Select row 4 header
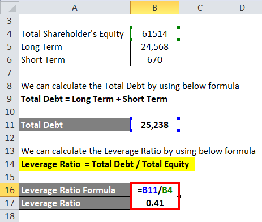This screenshot has height=222, width=262. click(10, 33)
